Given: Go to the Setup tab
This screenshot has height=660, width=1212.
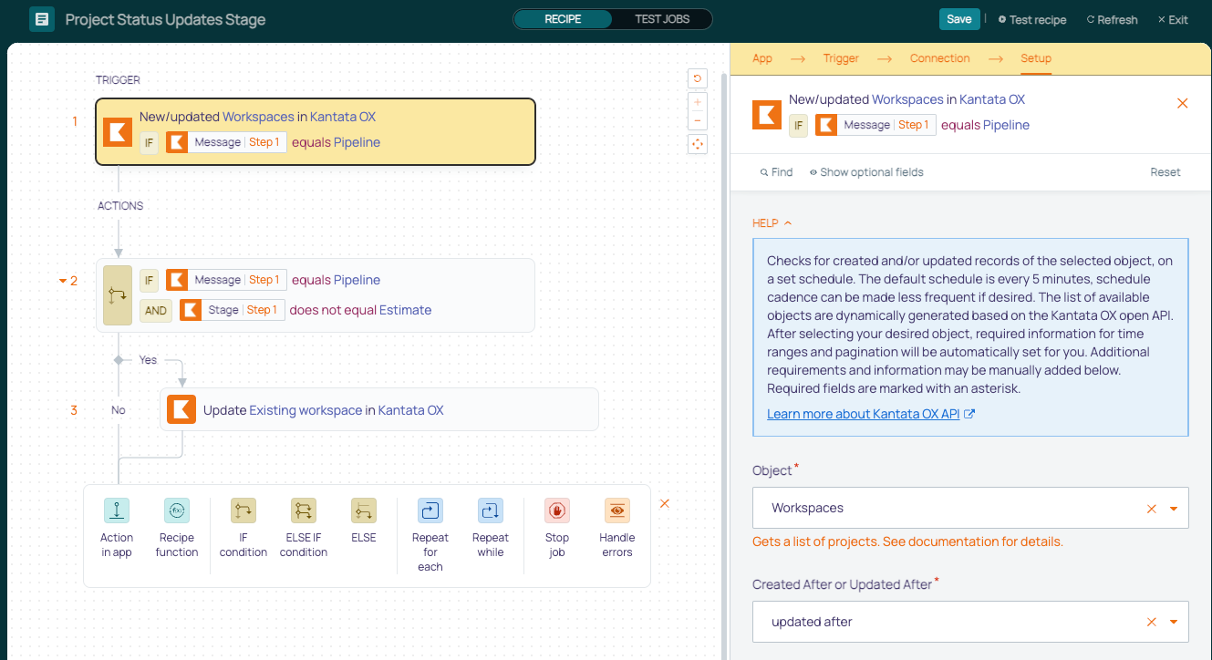Looking at the screenshot, I should coord(1036,58).
